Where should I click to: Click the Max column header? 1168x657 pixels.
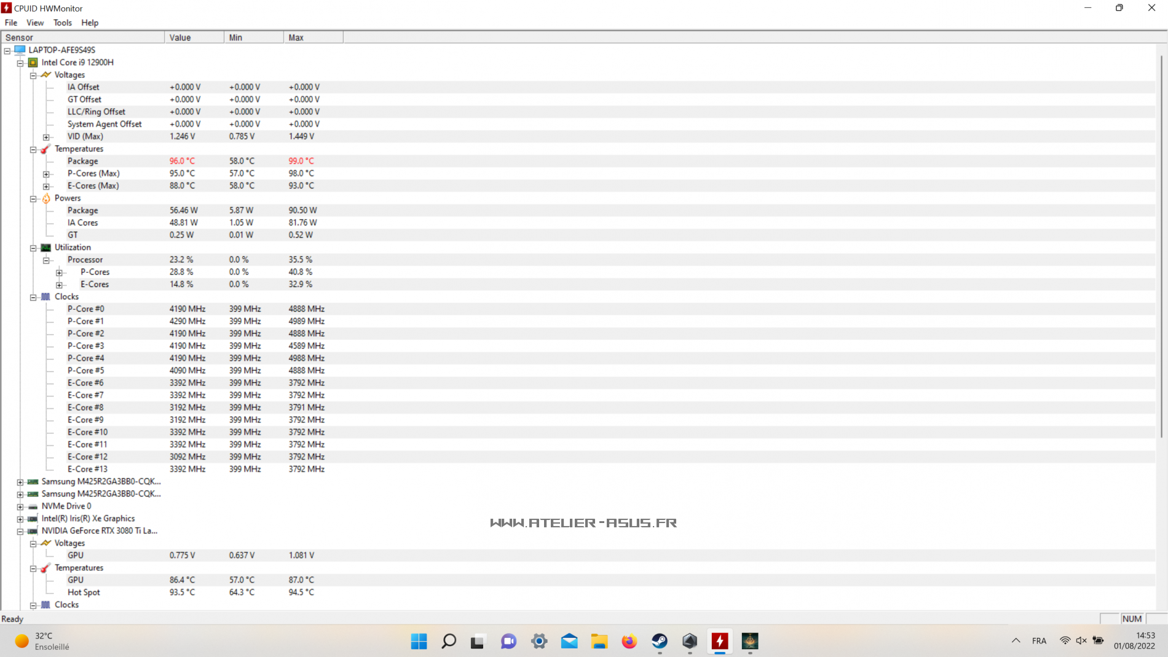[313, 37]
